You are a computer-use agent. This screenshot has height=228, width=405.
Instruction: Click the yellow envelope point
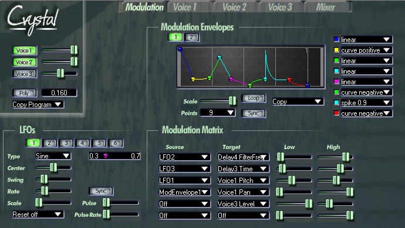tap(193, 79)
